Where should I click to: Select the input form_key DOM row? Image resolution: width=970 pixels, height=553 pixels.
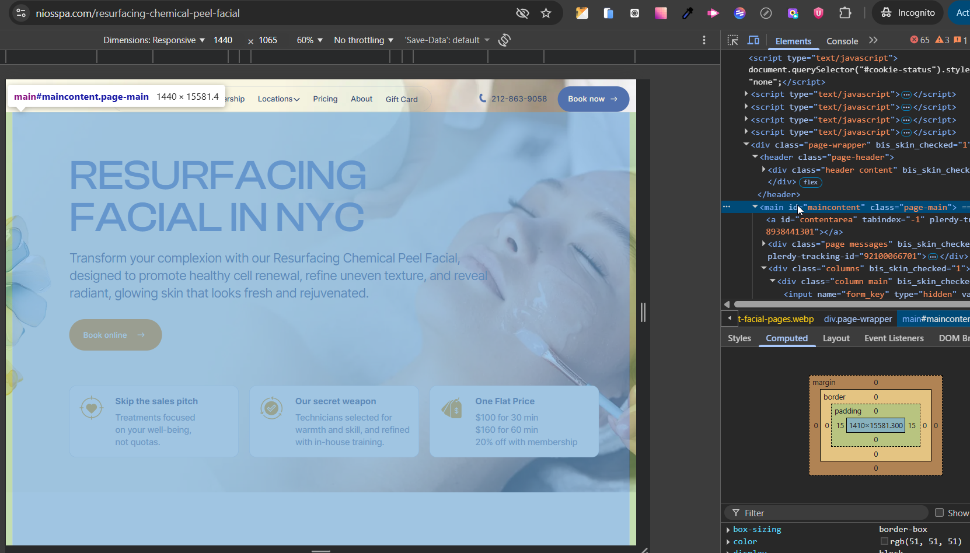(x=845, y=294)
